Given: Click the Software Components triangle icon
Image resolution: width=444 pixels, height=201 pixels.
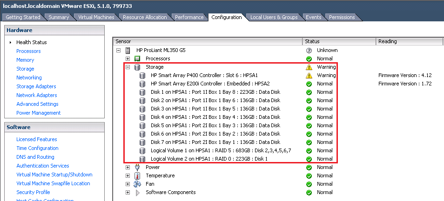Looking at the screenshot, I should (137, 192).
